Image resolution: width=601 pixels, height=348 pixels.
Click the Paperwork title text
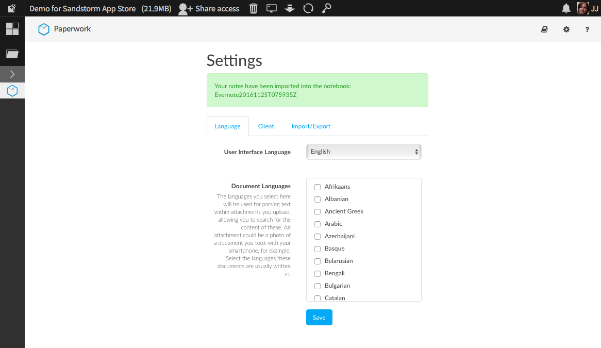tap(73, 29)
